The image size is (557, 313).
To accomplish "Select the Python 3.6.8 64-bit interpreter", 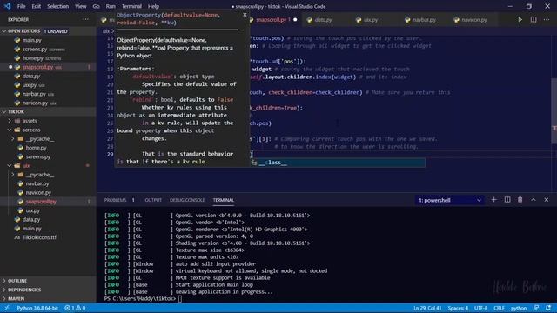I will [x=37, y=308].
